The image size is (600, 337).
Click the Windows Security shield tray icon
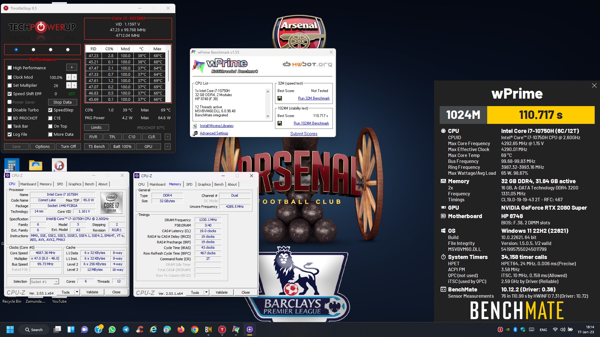point(523,330)
